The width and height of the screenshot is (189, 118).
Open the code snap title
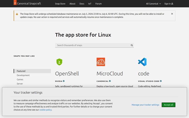click(144, 74)
